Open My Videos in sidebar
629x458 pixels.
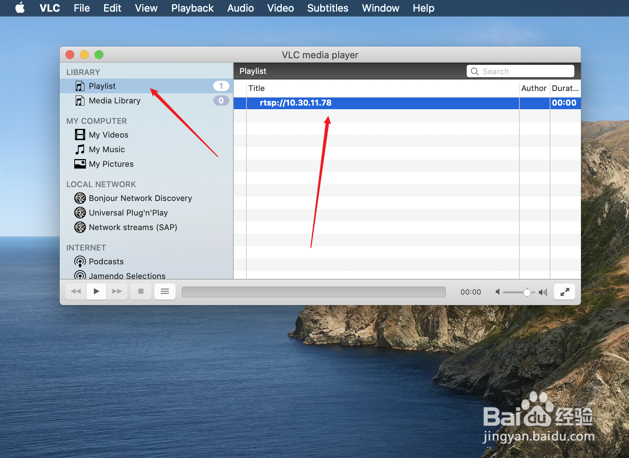(146, 135)
